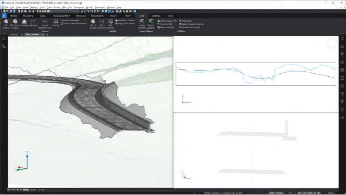The image size is (346, 195).
Task: Open the ISO-25 dimension style dropdown
Action: coord(235,193)
